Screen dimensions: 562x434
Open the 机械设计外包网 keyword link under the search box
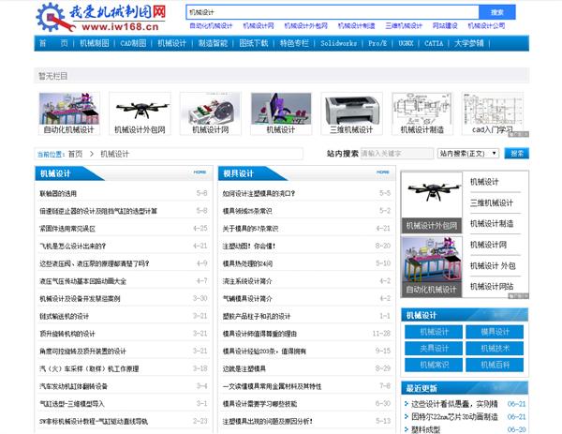click(305, 26)
